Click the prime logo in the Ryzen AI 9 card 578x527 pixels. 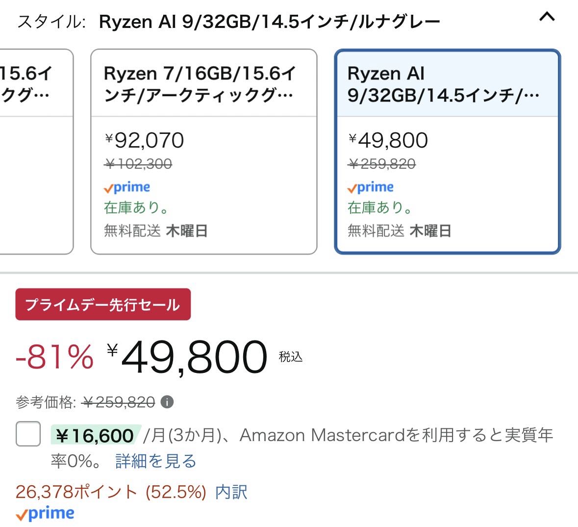371,187
